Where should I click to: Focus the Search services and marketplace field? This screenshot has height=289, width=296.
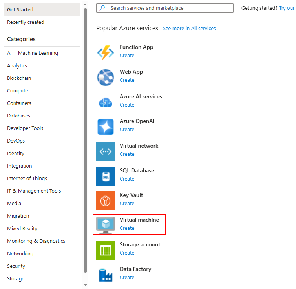point(165,8)
